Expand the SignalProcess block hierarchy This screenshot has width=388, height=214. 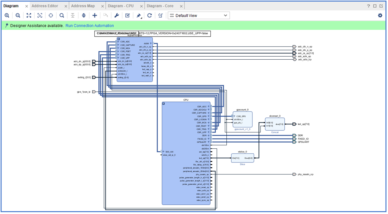119,39
